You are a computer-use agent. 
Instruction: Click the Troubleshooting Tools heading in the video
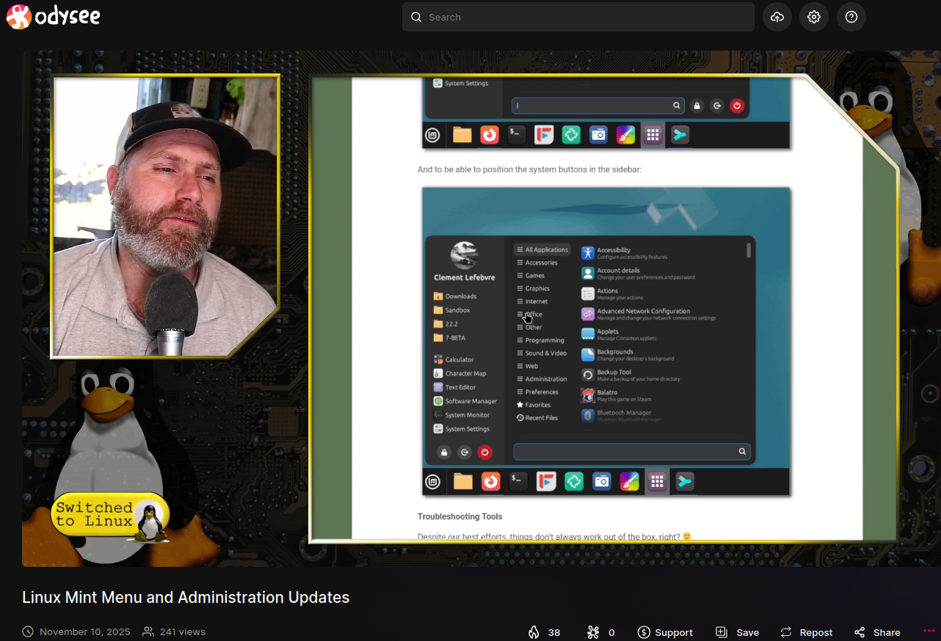click(x=460, y=517)
